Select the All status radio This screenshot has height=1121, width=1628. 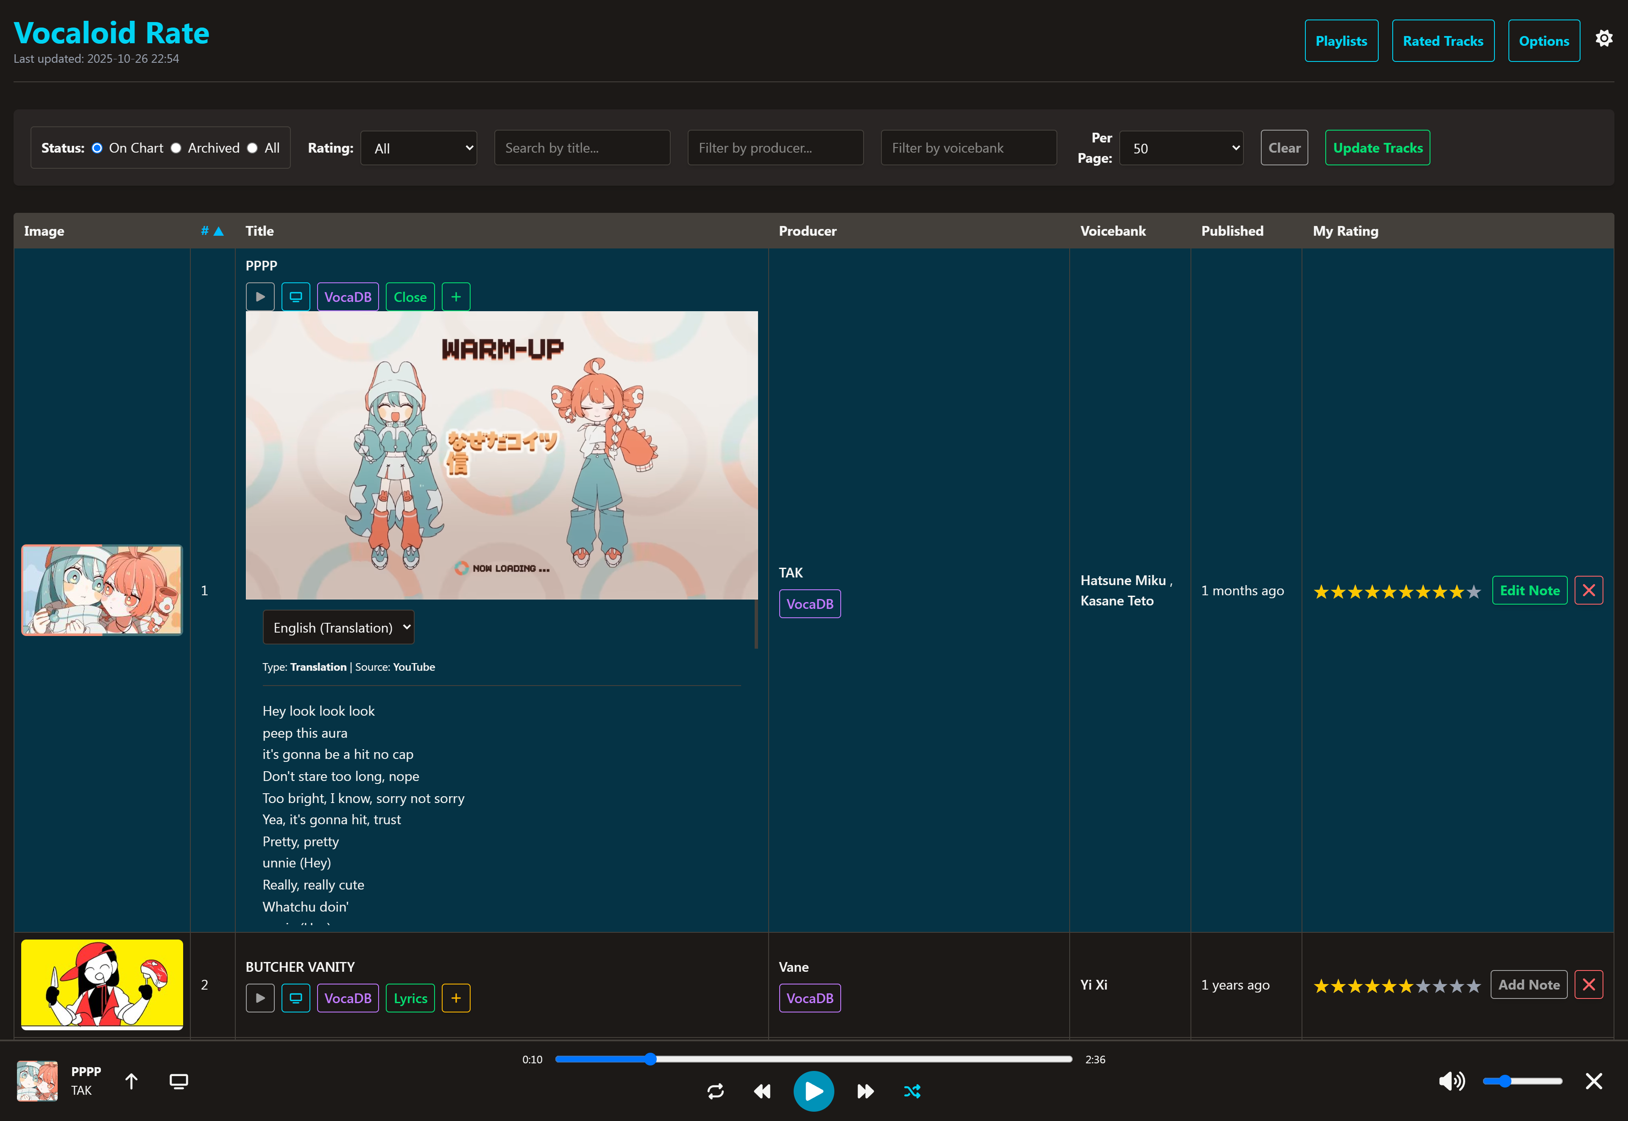coord(252,148)
